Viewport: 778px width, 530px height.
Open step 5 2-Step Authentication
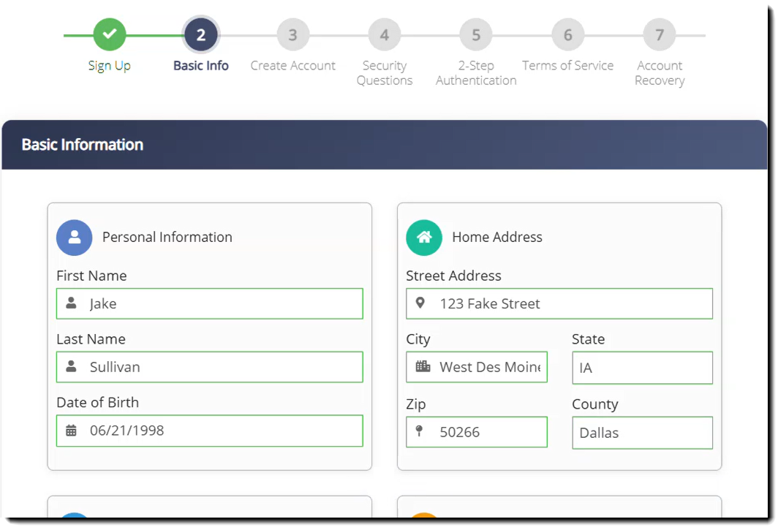[x=476, y=34]
